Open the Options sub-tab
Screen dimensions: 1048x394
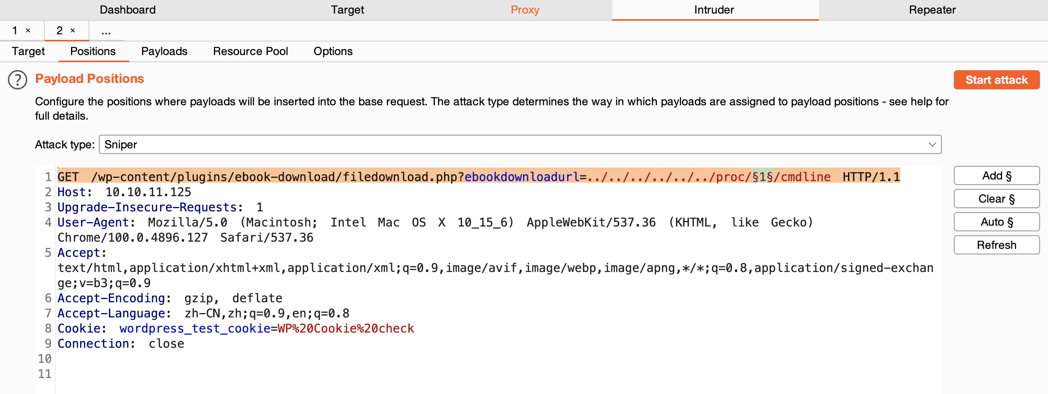332,51
